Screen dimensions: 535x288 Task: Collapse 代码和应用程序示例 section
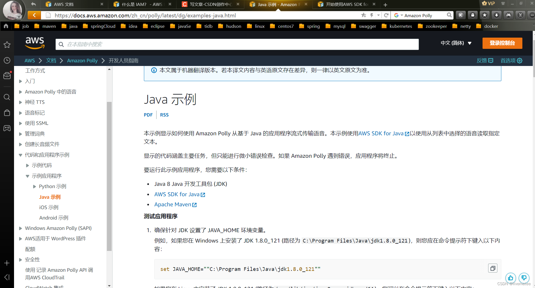point(20,155)
